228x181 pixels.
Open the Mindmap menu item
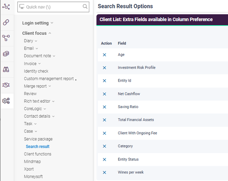click(x=33, y=161)
